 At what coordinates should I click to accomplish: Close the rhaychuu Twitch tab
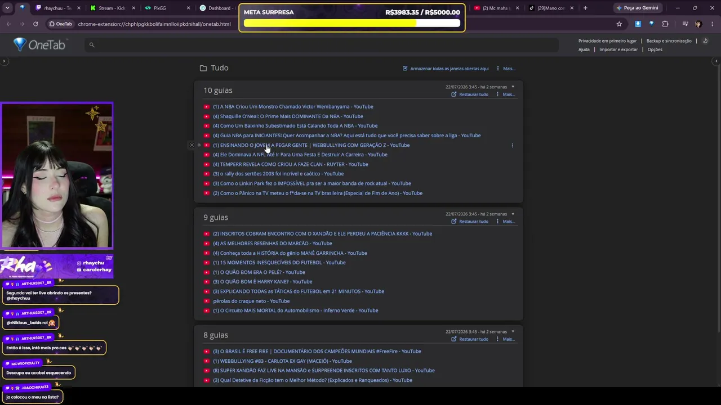click(78, 8)
